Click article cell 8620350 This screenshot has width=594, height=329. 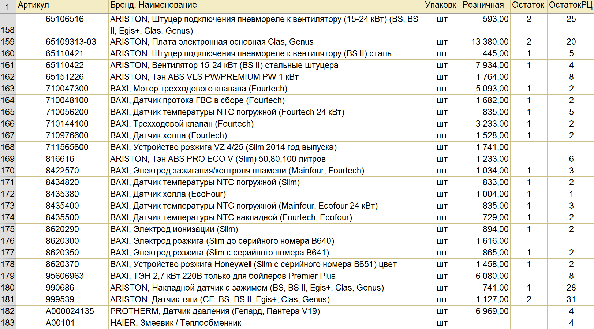click(x=62, y=253)
